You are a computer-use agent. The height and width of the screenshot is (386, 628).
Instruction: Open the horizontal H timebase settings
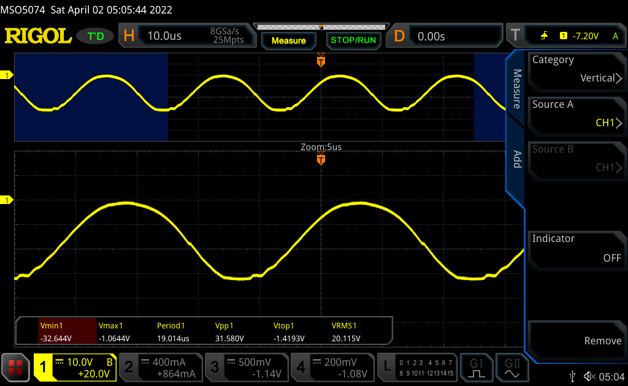pos(129,36)
